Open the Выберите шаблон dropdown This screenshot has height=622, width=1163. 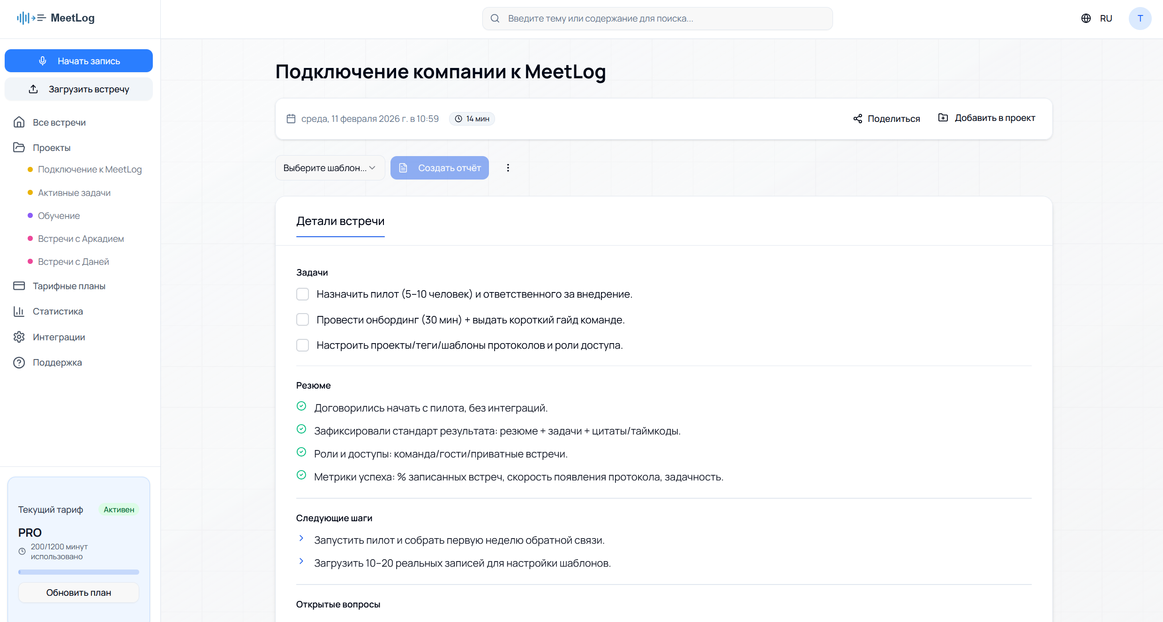(330, 167)
